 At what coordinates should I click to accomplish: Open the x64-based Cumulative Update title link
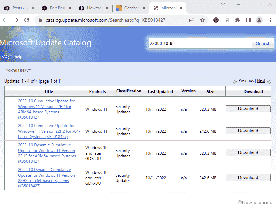point(49,131)
